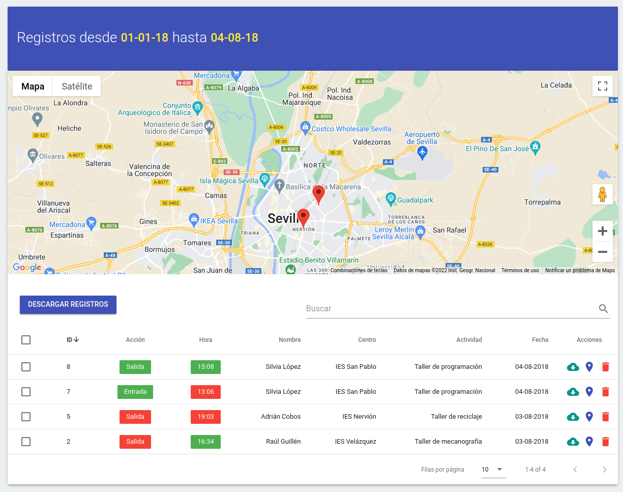The image size is (623, 492).
Task: Show location of Adrián Cobos record
Action: click(589, 417)
